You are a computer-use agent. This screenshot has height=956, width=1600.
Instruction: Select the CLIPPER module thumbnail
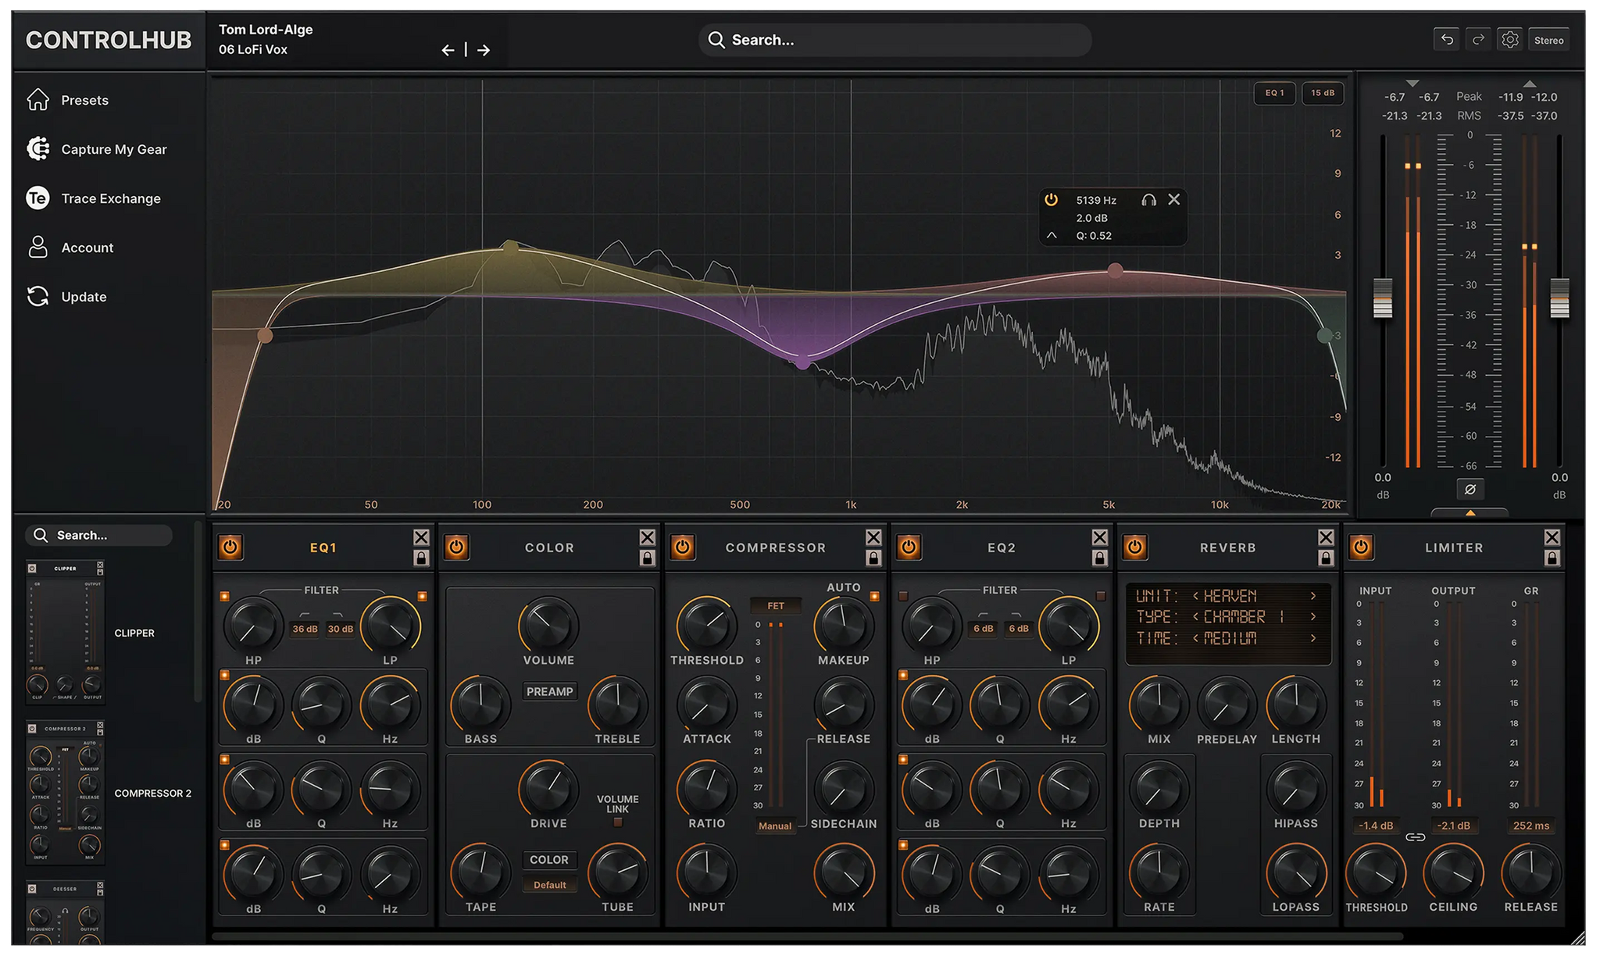(66, 633)
